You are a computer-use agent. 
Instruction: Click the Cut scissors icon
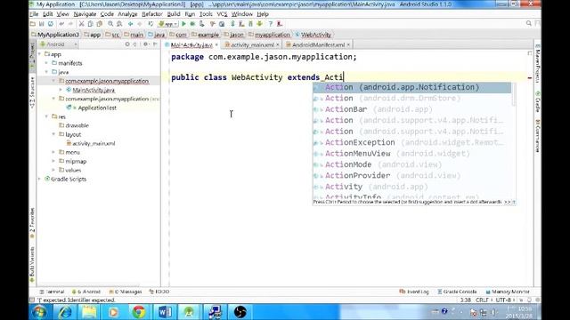81,24
